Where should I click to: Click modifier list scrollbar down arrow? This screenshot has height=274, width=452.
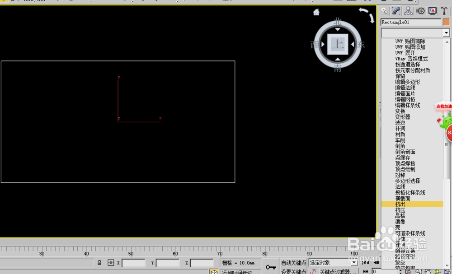(447, 266)
